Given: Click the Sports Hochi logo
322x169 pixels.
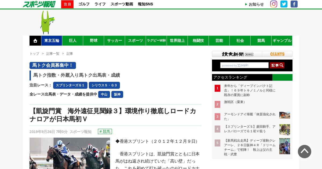Looking at the screenshot, I should [39, 4].
